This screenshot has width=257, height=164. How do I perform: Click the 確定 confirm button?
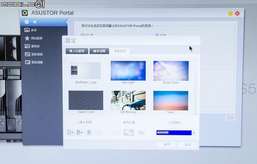[x=167, y=145]
